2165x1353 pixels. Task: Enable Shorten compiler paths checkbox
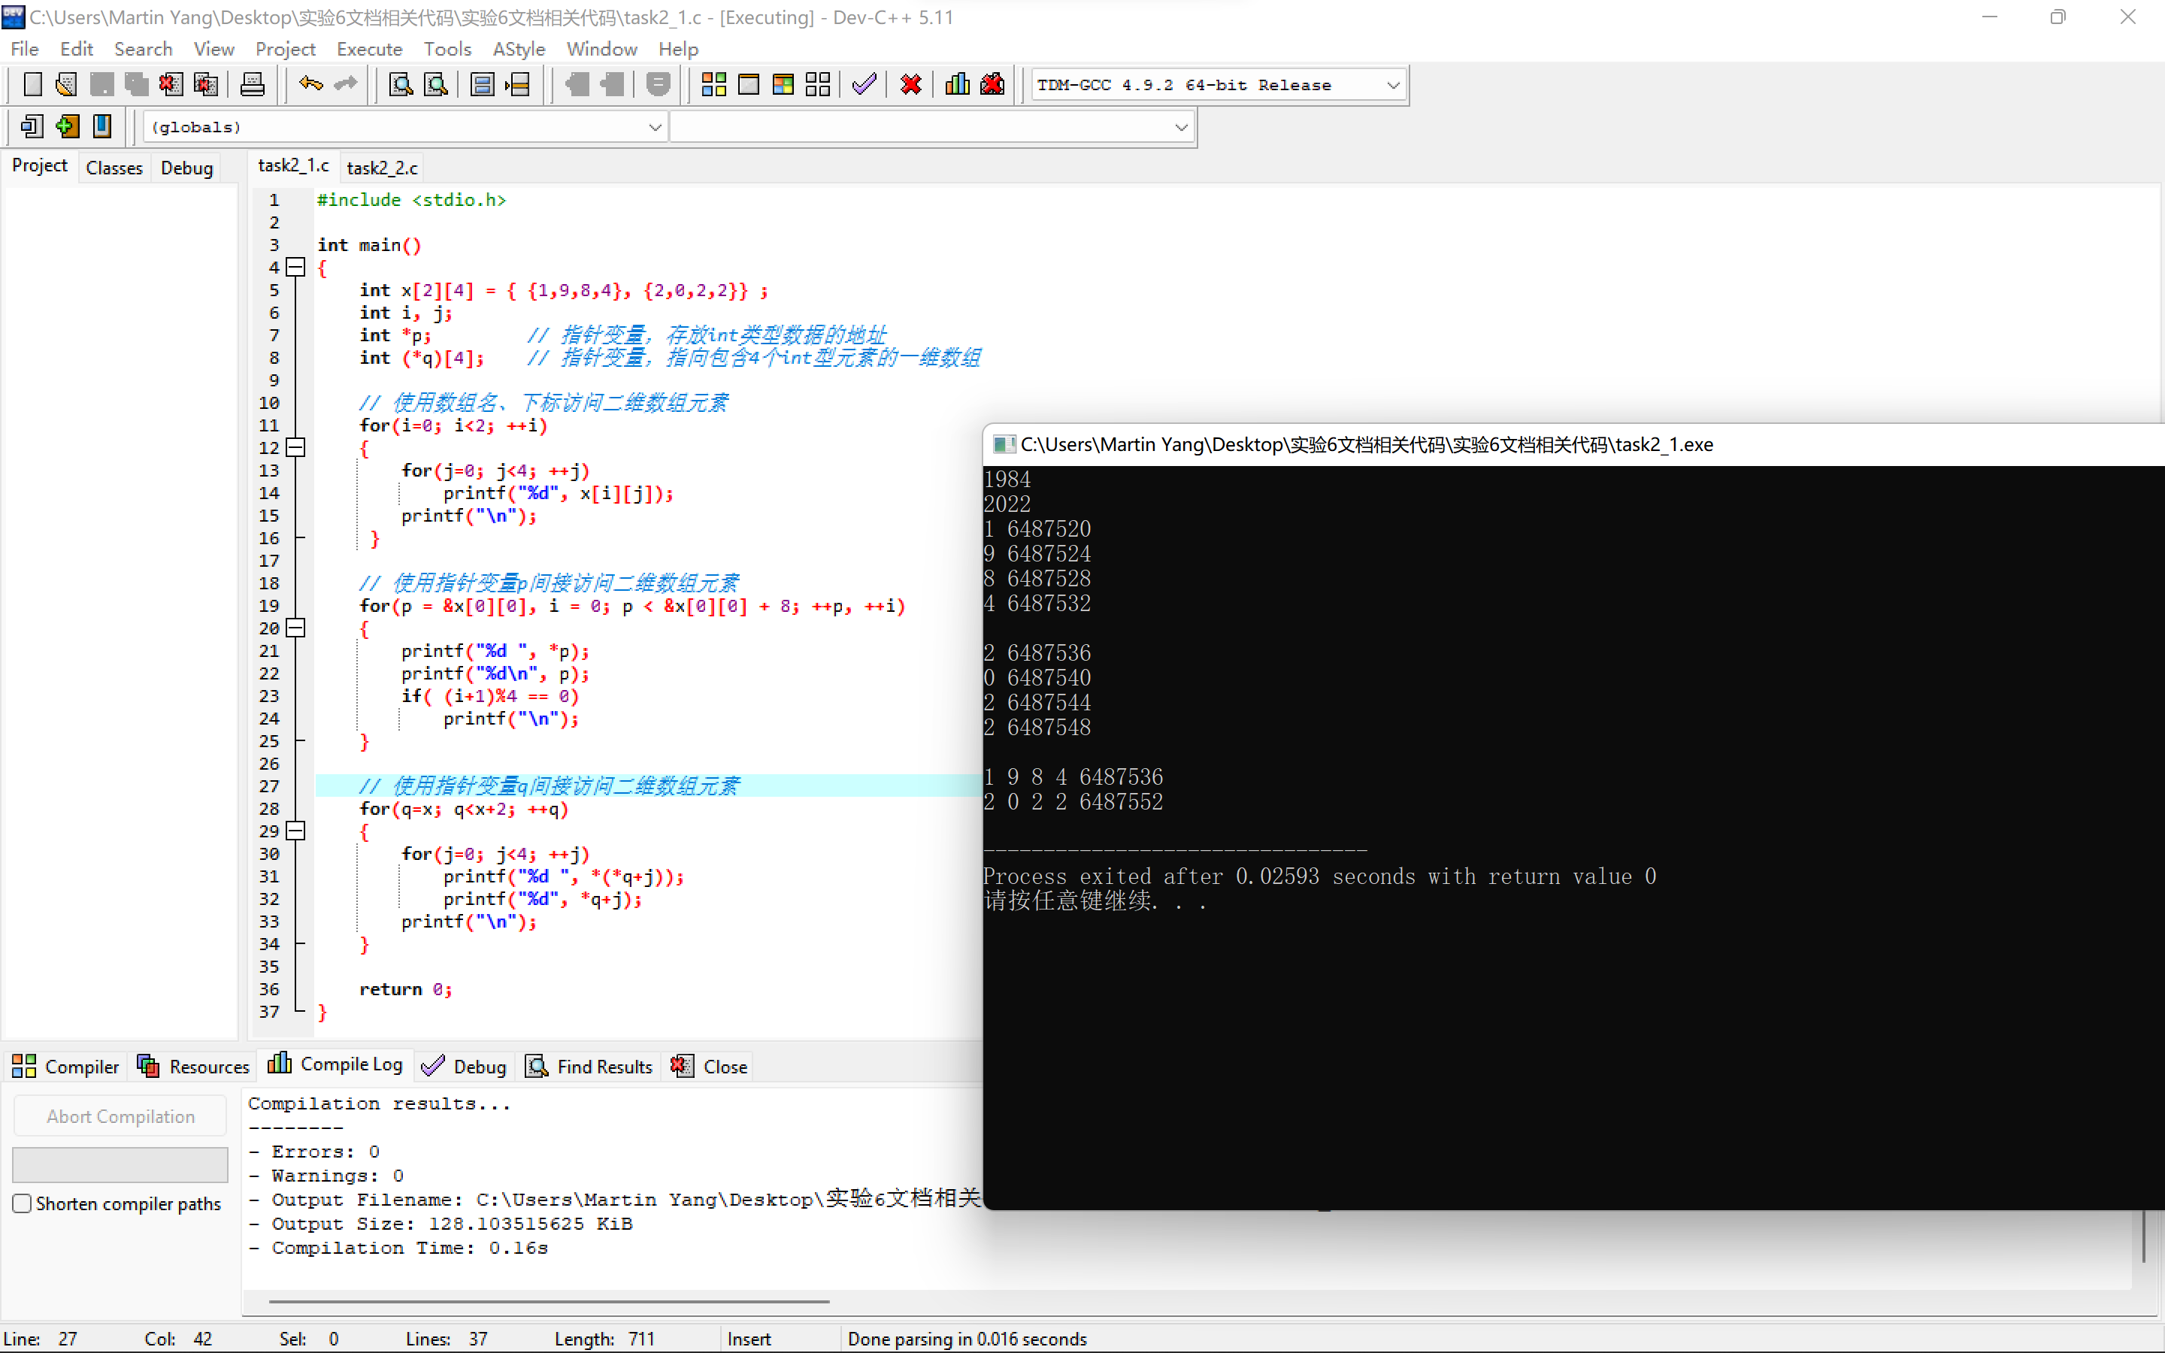[23, 1203]
